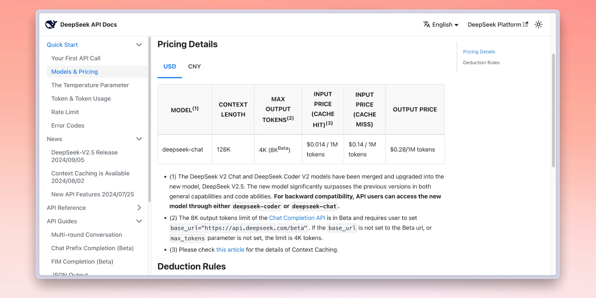Open FIM Completion (Beta) guide
This screenshot has width=596, height=298.
point(82,261)
